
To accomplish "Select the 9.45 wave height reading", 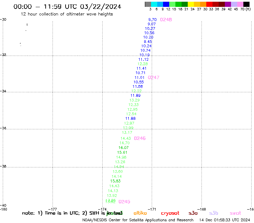I will [148, 42].
